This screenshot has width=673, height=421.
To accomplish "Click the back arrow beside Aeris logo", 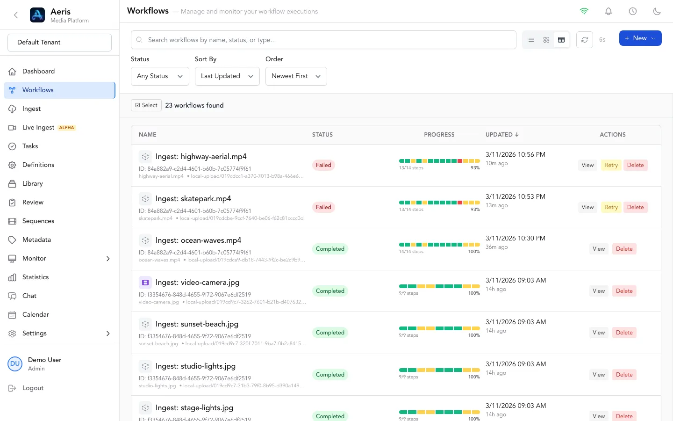I will (x=16, y=15).
